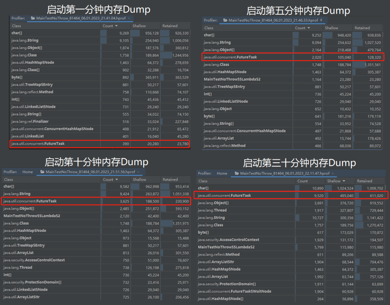Select char[] row with count 10,890
This screenshot has width=390, height=305.
[291, 188]
